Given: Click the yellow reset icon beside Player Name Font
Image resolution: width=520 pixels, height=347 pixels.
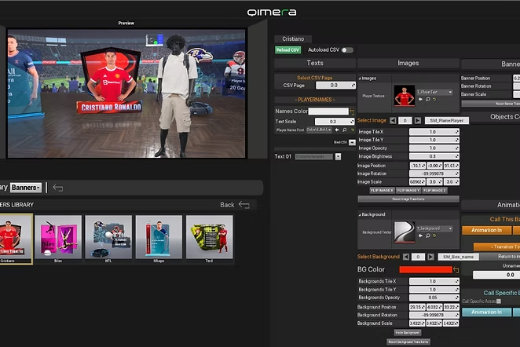Looking at the screenshot, I should click(x=352, y=130).
